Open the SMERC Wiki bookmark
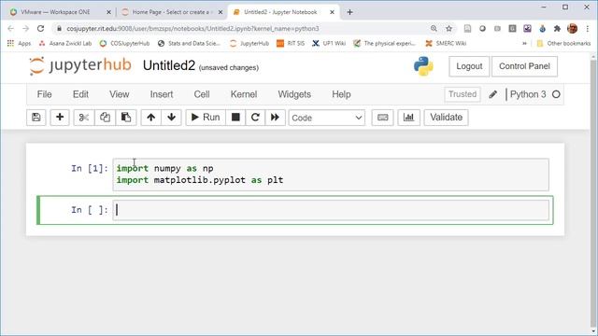Viewport: 598px width, 336px height. pyautogui.click(x=446, y=44)
